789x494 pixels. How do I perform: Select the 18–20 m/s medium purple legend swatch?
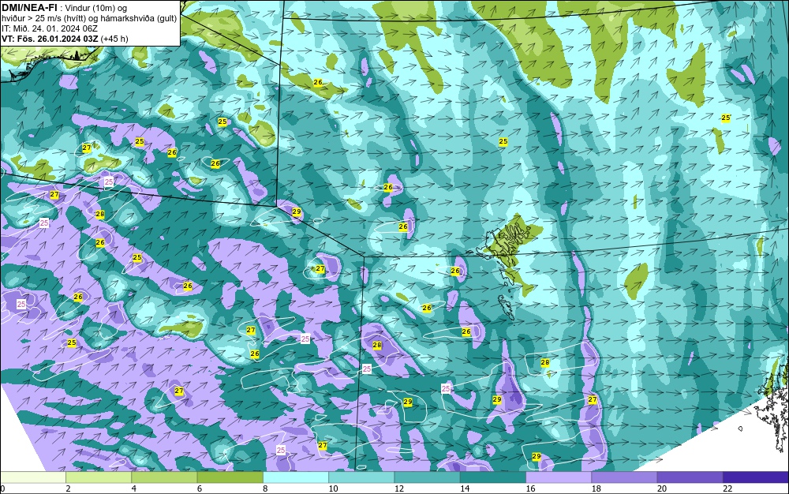click(624, 477)
